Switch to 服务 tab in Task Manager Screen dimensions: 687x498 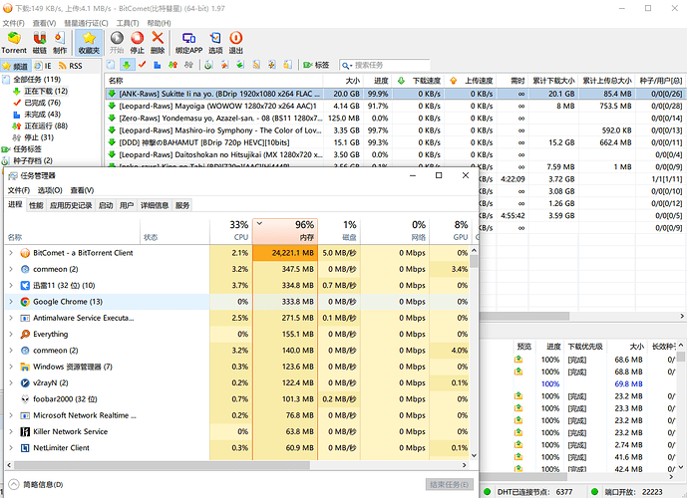pos(182,205)
